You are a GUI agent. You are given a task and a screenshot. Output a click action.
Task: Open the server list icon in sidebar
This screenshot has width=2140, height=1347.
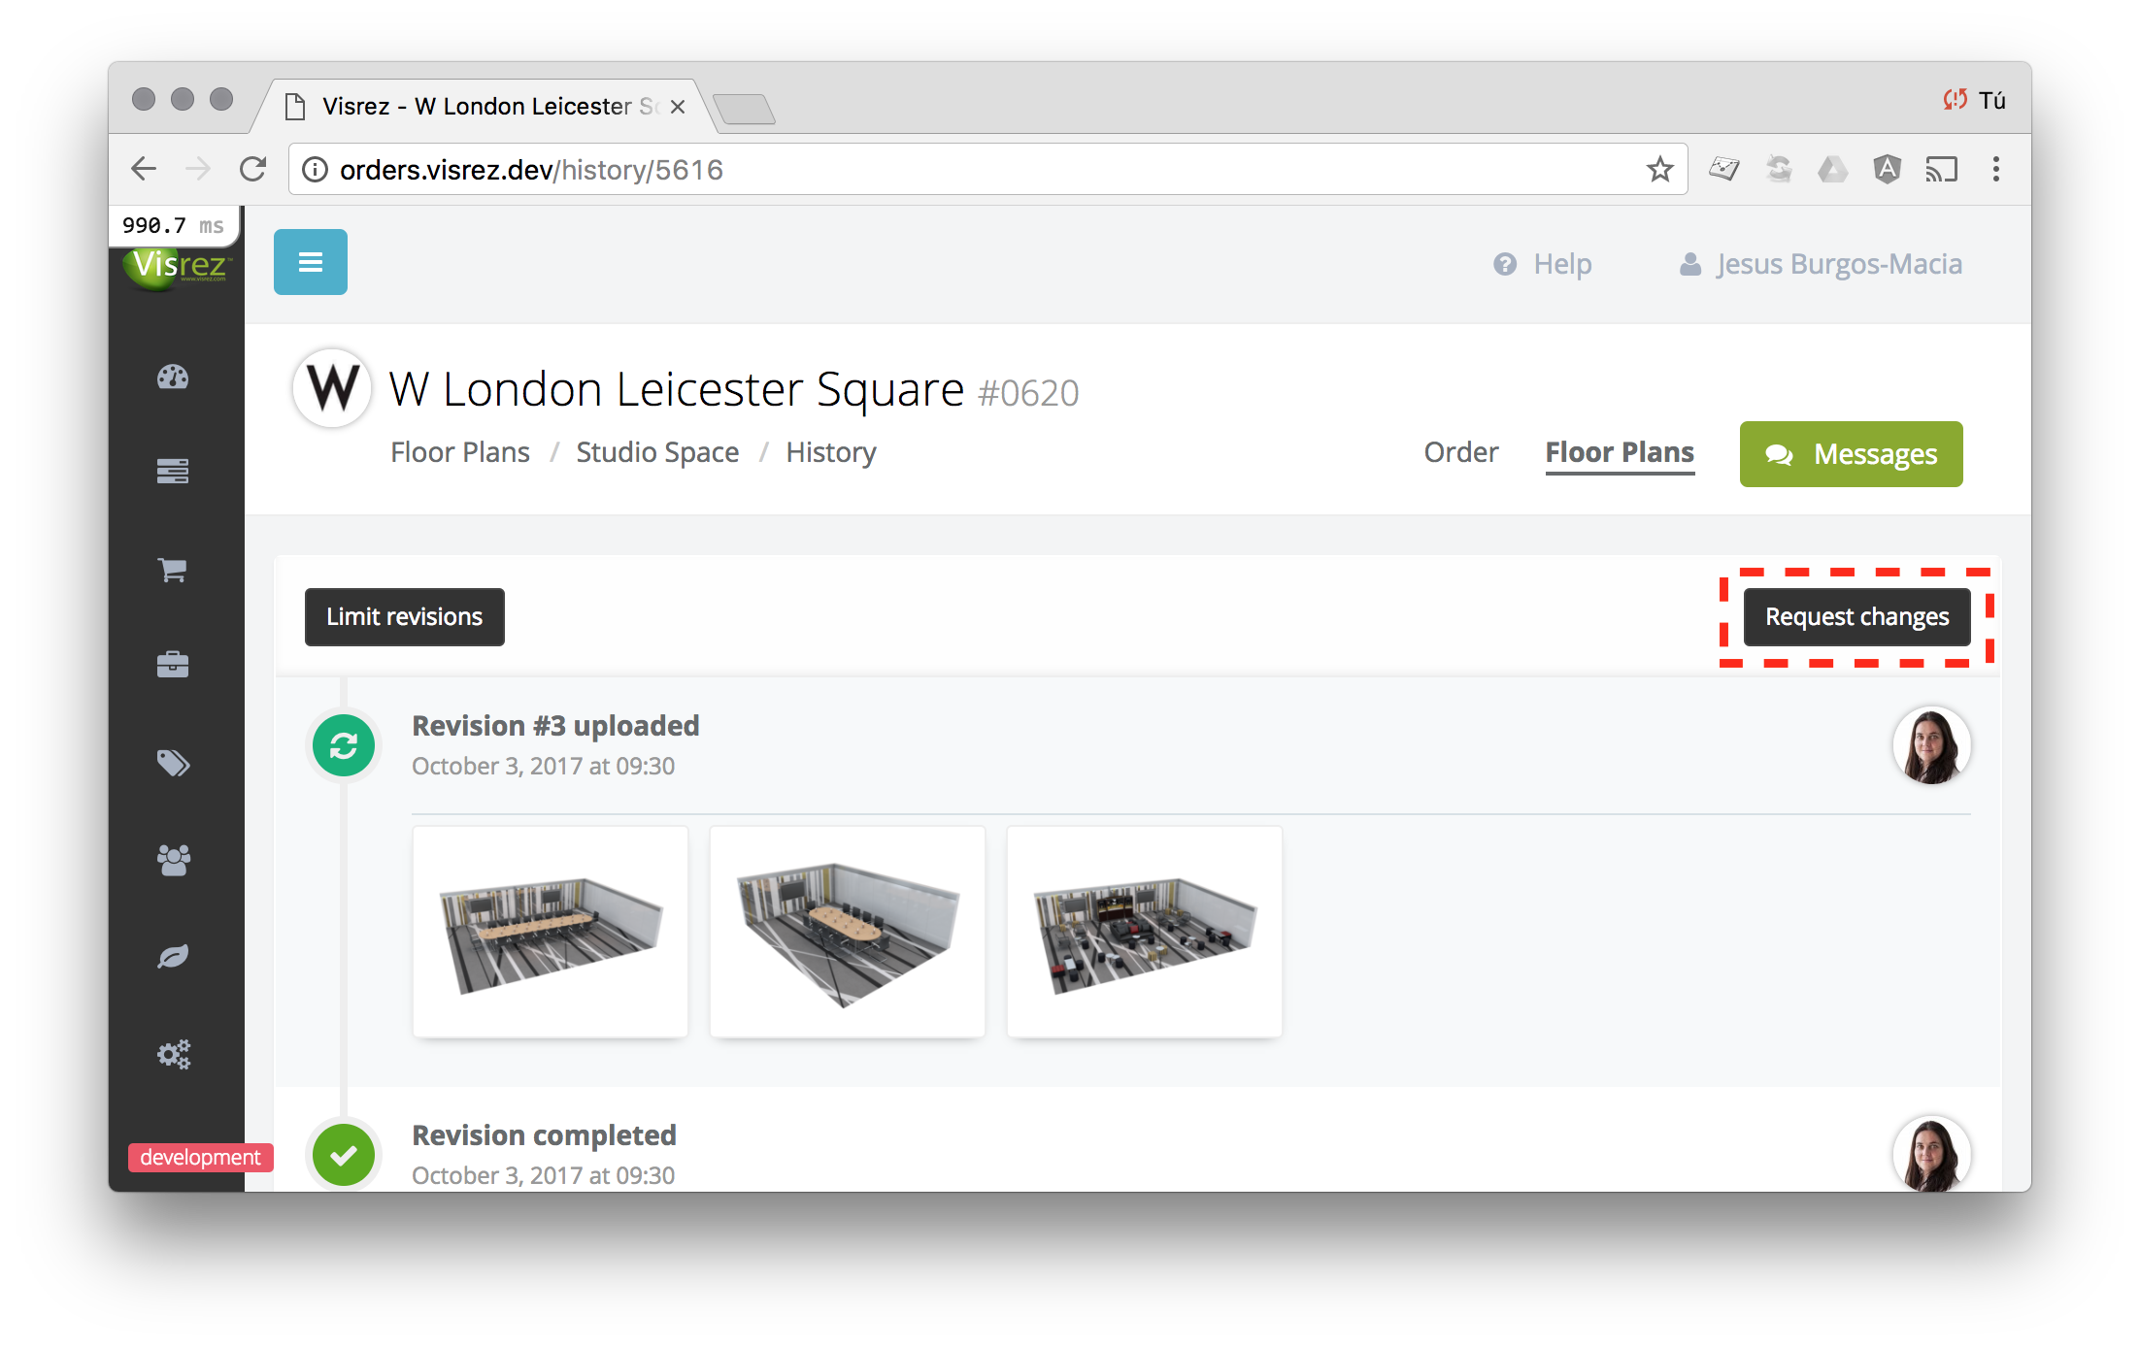(x=173, y=472)
